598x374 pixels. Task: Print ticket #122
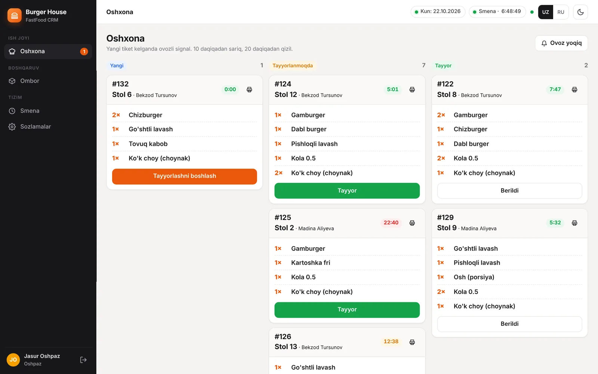tap(574, 89)
